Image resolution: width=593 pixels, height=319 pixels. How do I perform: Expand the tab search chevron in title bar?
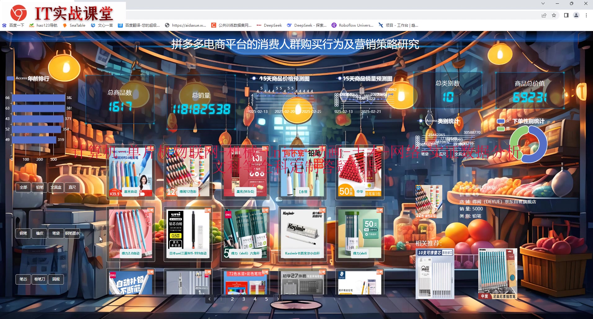tap(543, 3)
